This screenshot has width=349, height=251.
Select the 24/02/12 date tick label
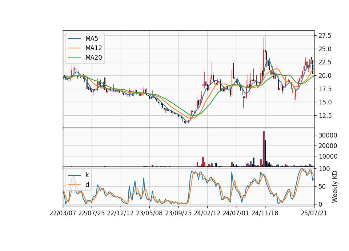point(207,213)
